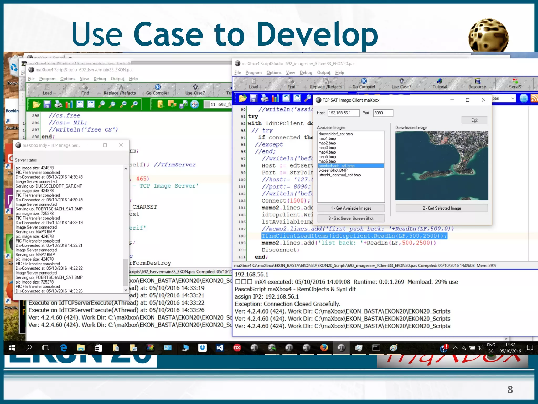Click Load in the fservermain33 window toolbar
Viewport: 538px width, 404px height.
[x=47, y=90]
